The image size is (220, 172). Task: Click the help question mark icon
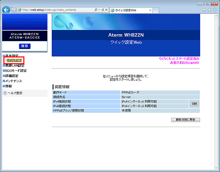[5, 93]
